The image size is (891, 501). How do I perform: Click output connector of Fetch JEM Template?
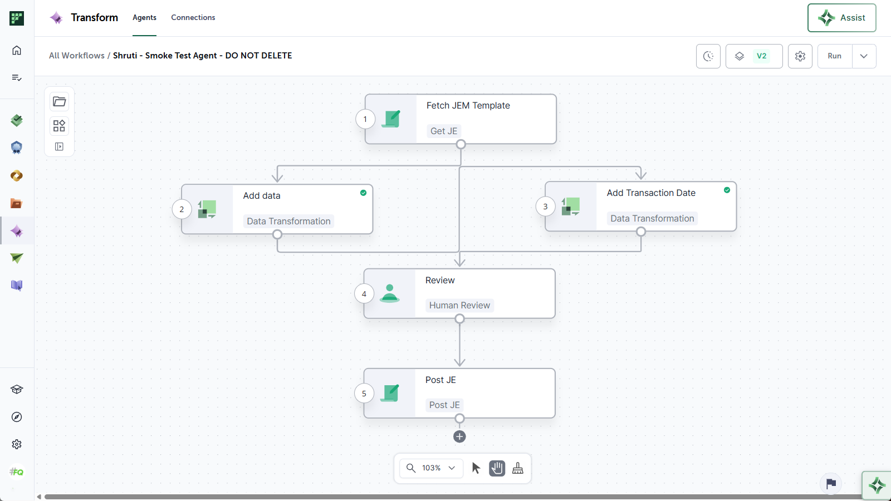point(461,144)
